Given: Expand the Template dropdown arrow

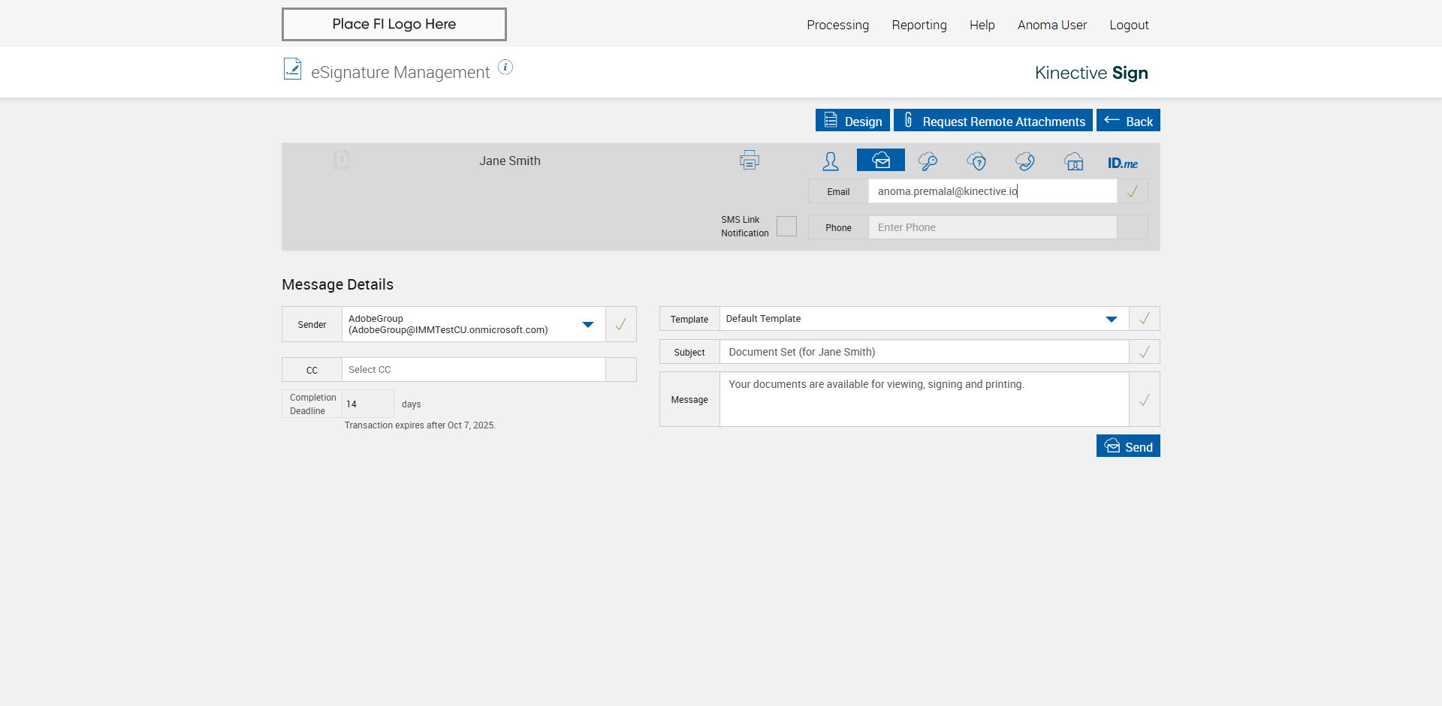Looking at the screenshot, I should pos(1111,320).
